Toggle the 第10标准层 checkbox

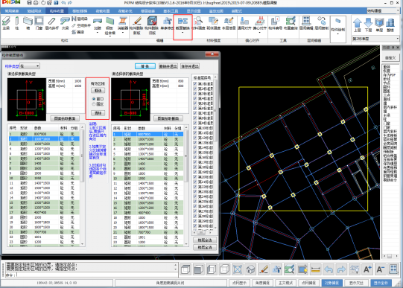[195, 128]
